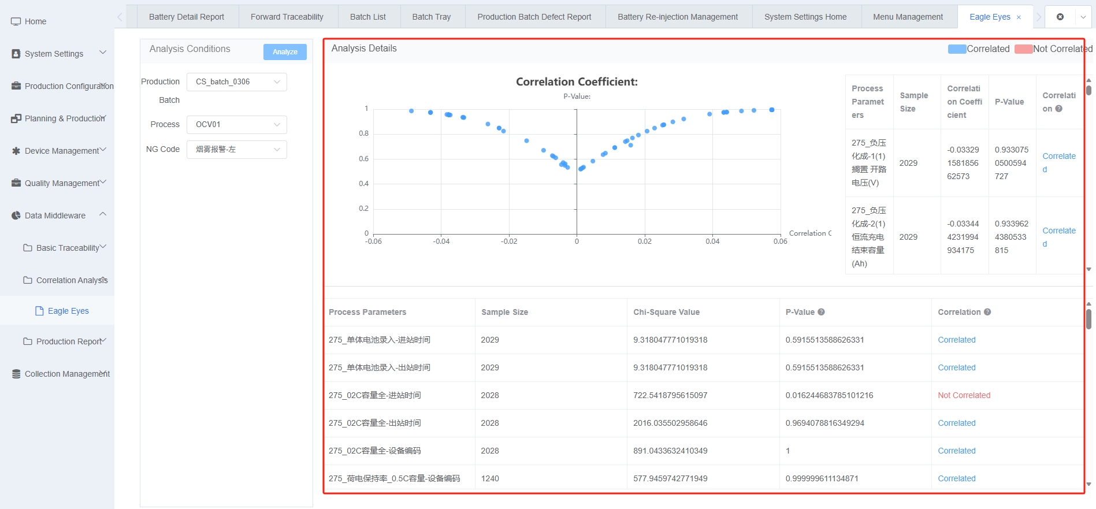
Task: Click lower table scrollbar down arrow
Action: point(1088,484)
